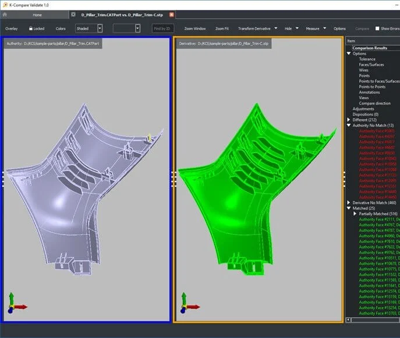Expand the Different (212) tree node
Viewport: 400px width, 338px height.
coord(349,120)
